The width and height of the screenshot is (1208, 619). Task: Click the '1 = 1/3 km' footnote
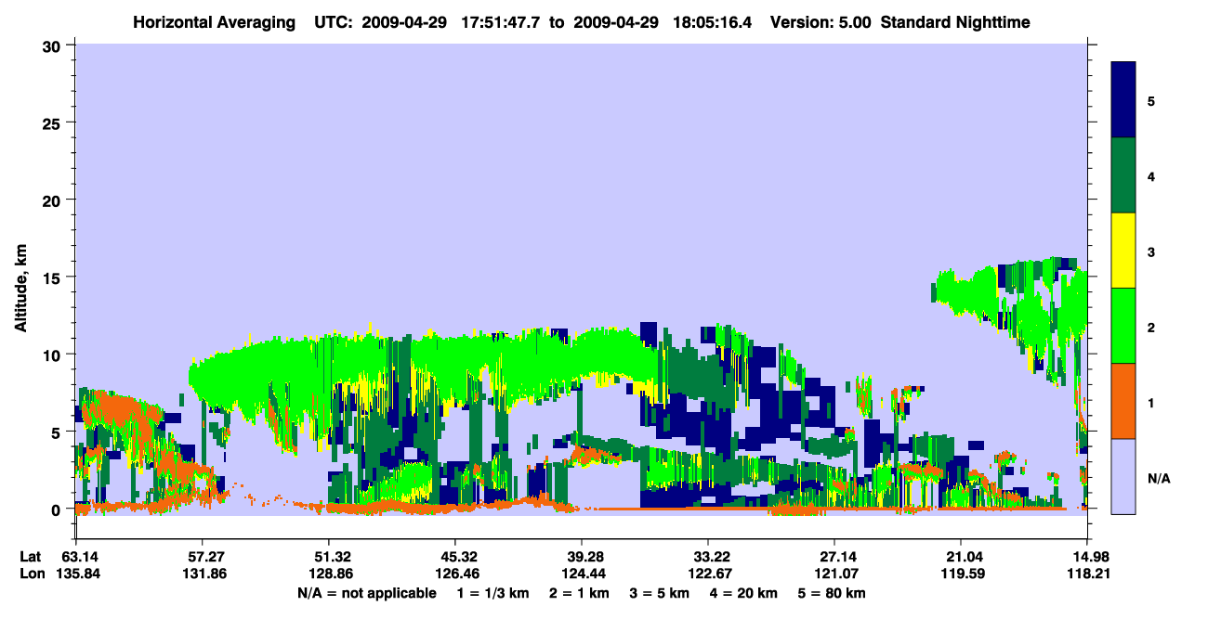pyautogui.click(x=492, y=593)
